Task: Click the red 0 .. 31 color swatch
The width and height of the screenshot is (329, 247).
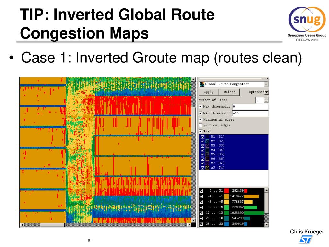Action: pyautogui.click(x=227, y=191)
